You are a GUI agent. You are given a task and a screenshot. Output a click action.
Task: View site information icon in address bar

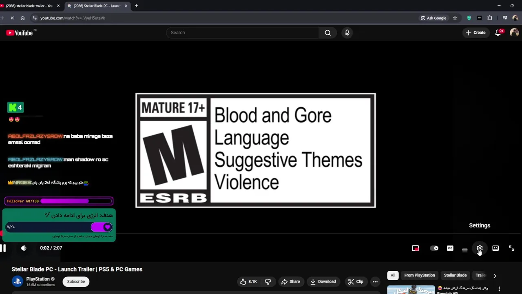(x=35, y=18)
